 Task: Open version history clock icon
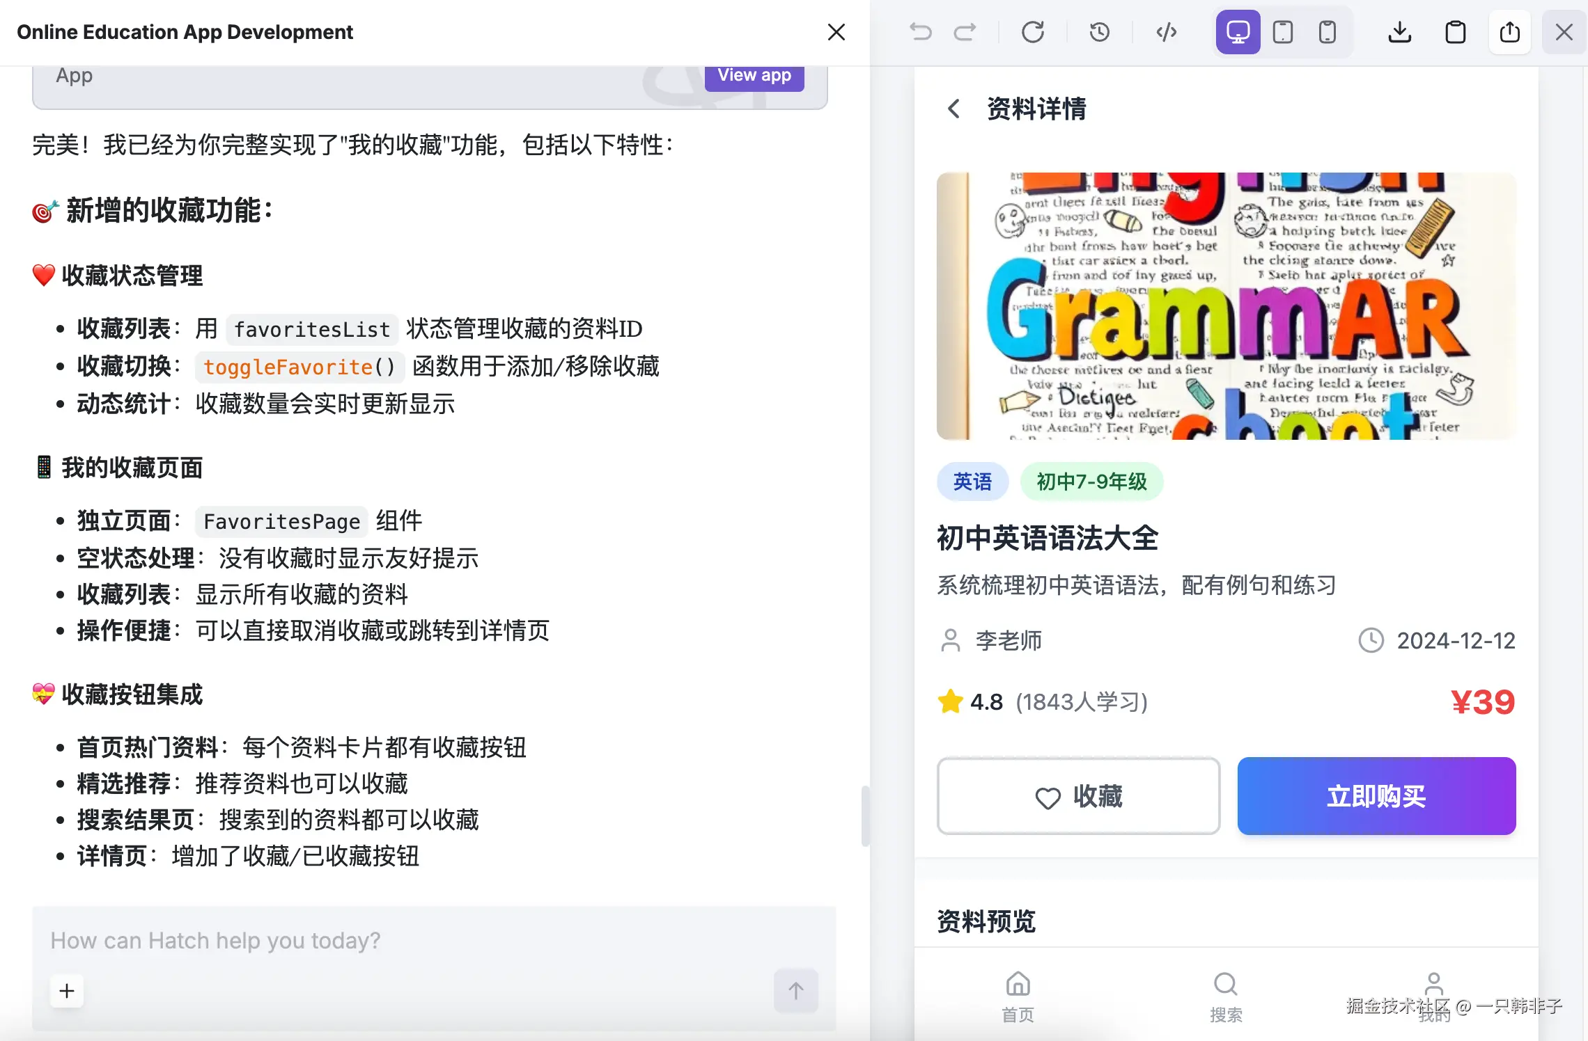click(1100, 32)
